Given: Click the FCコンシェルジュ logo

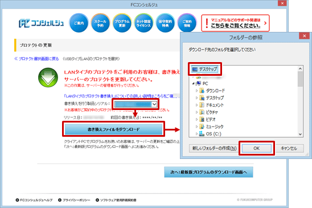Looking at the screenshot, I should tap(41, 23).
